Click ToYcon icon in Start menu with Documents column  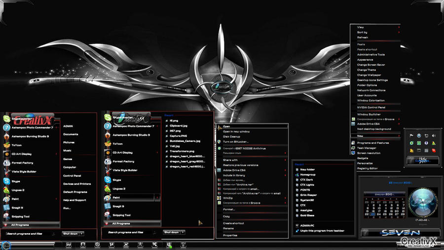point(6,145)
